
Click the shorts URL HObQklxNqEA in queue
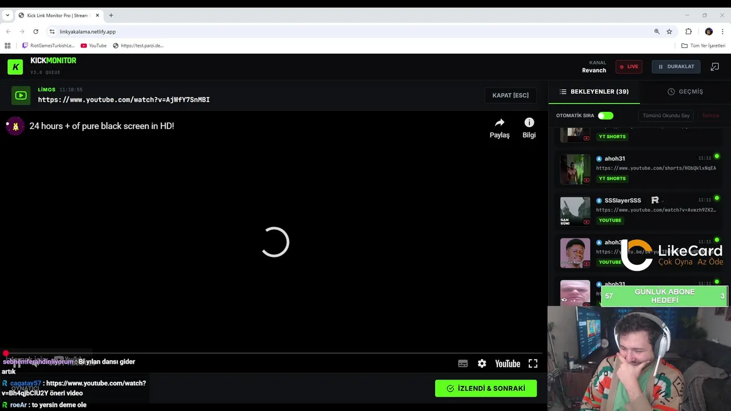point(656,168)
